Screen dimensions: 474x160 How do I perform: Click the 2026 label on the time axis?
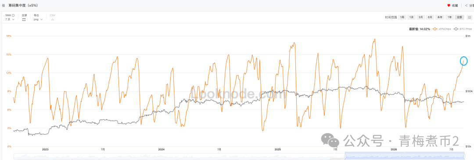[x=394, y=150]
